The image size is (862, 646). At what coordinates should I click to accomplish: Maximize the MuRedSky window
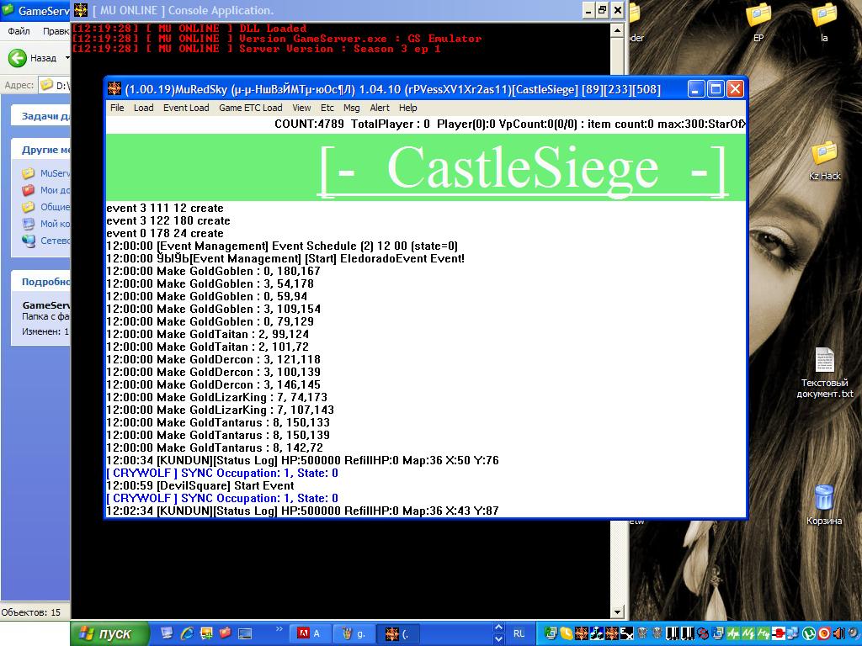click(x=716, y=88)
